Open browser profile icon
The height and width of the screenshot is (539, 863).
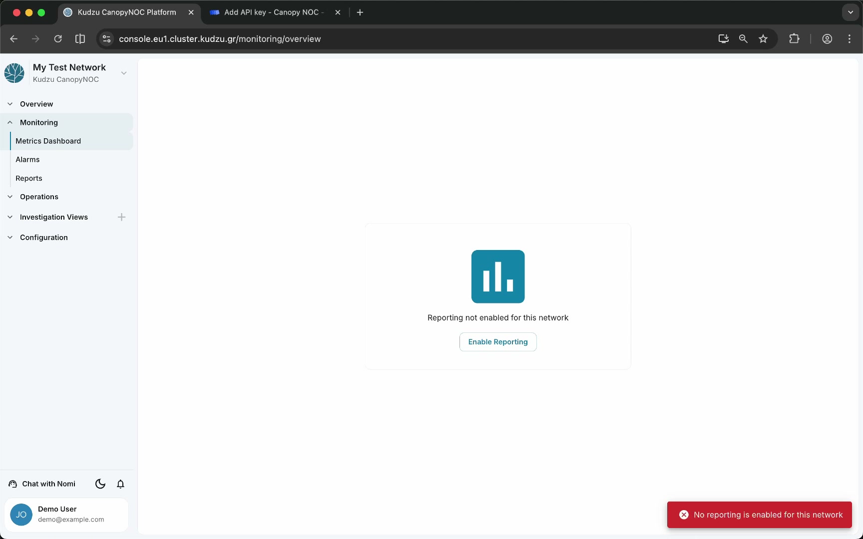(827, 39)
